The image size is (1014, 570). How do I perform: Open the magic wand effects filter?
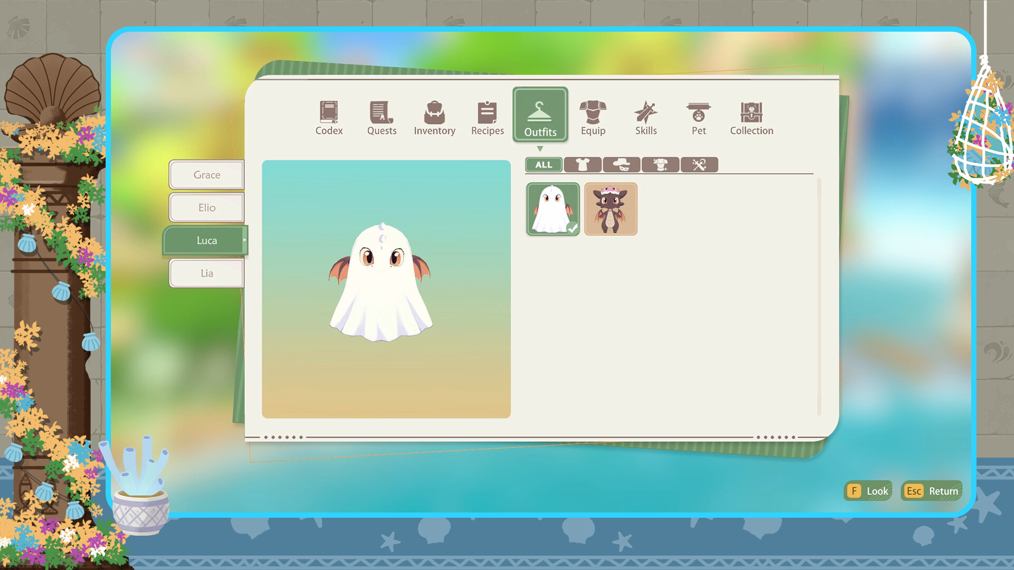pyautogui.click(x=700, y=165)
